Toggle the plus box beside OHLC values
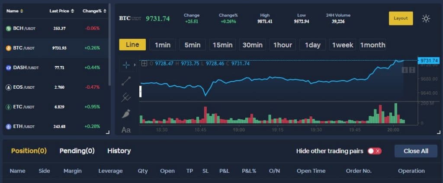This screenshot has height=183, width=443. [x=144, y=64]
